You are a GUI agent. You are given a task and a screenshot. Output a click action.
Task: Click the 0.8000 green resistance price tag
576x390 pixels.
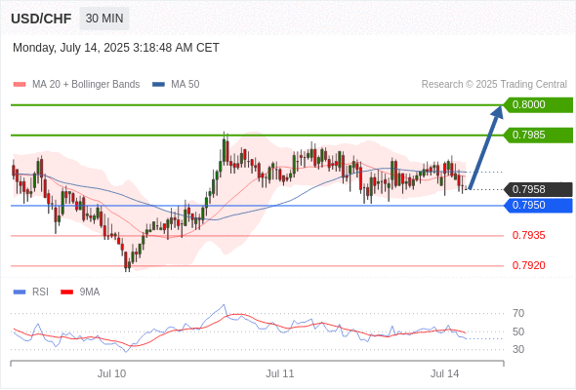coord(538,105)
